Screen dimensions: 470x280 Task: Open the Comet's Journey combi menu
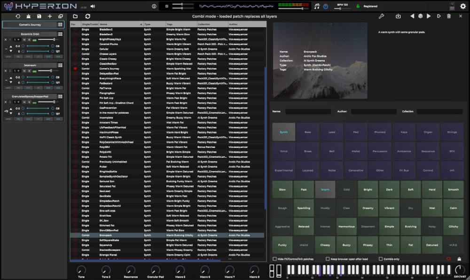click(x=60, y=24)
